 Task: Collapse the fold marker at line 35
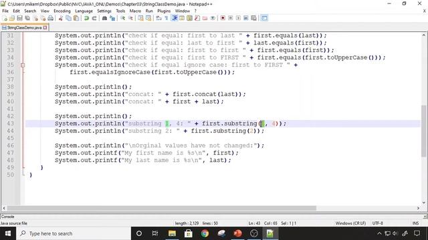(x=23, y=65)
